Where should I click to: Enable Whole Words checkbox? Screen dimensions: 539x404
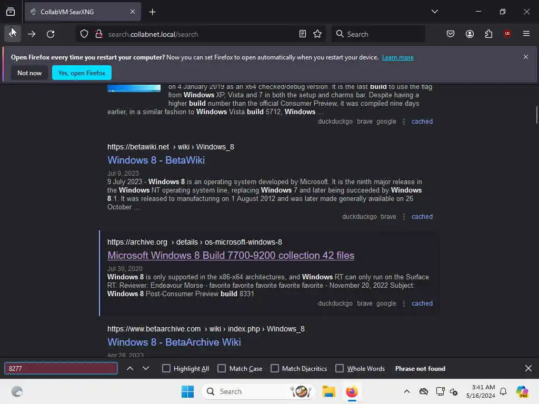[x=340, y=368]
